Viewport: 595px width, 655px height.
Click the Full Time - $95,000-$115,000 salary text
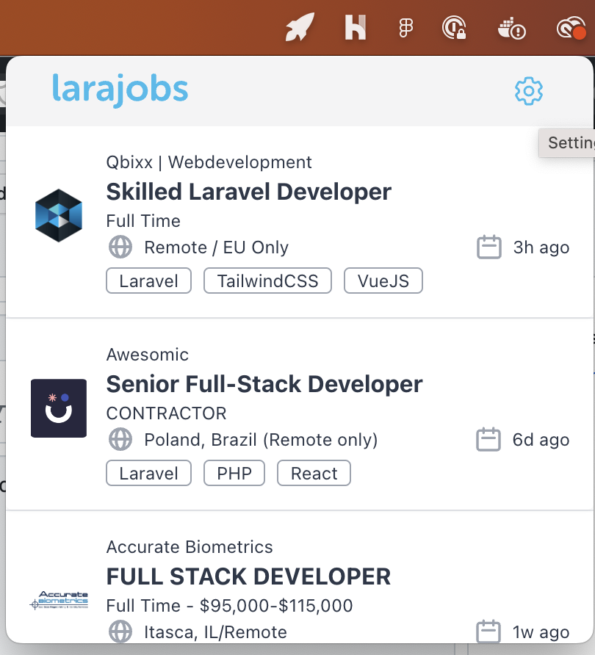230,606
